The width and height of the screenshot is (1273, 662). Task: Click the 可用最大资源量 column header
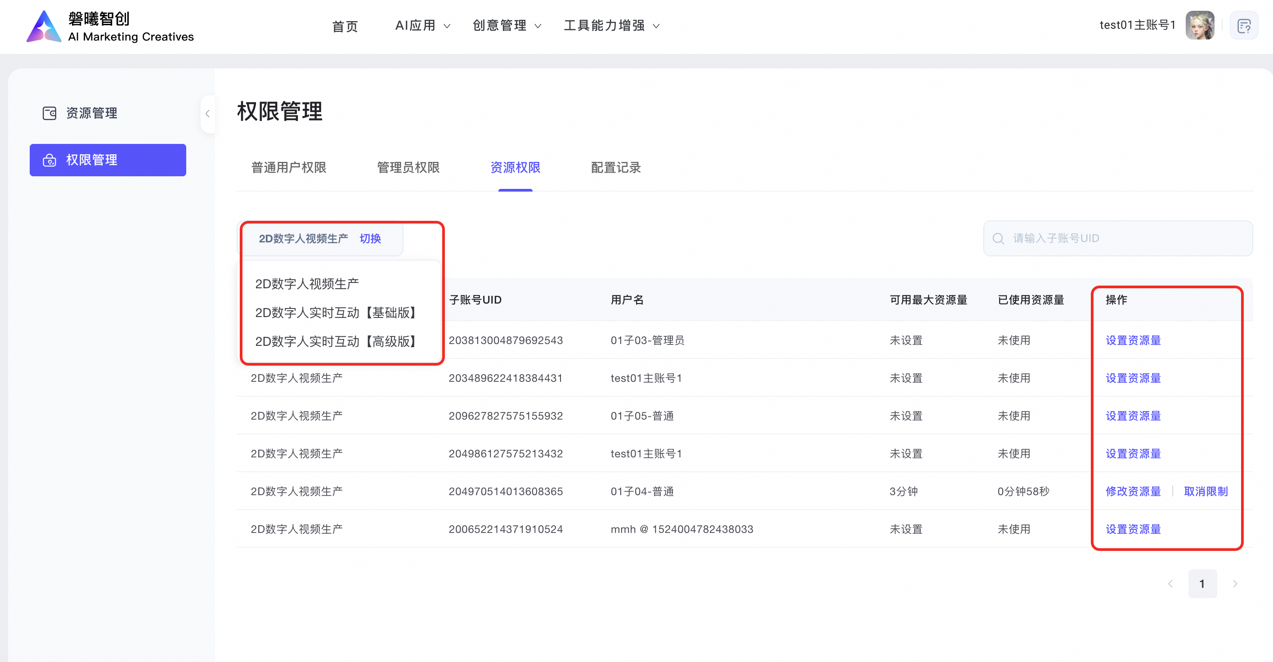[928, 300]
